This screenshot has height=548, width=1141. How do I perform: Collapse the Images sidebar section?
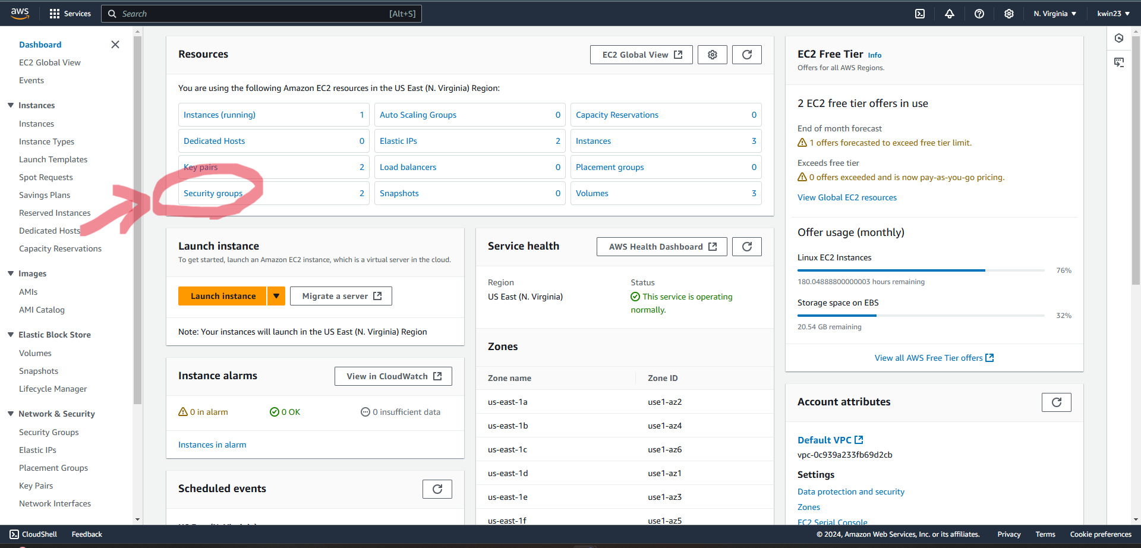point(11,273)
